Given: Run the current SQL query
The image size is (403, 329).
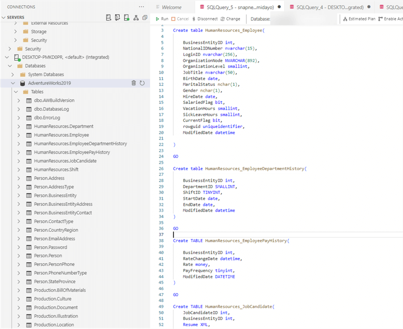Looking at the screenshot, I should click(x=162, y=19).
